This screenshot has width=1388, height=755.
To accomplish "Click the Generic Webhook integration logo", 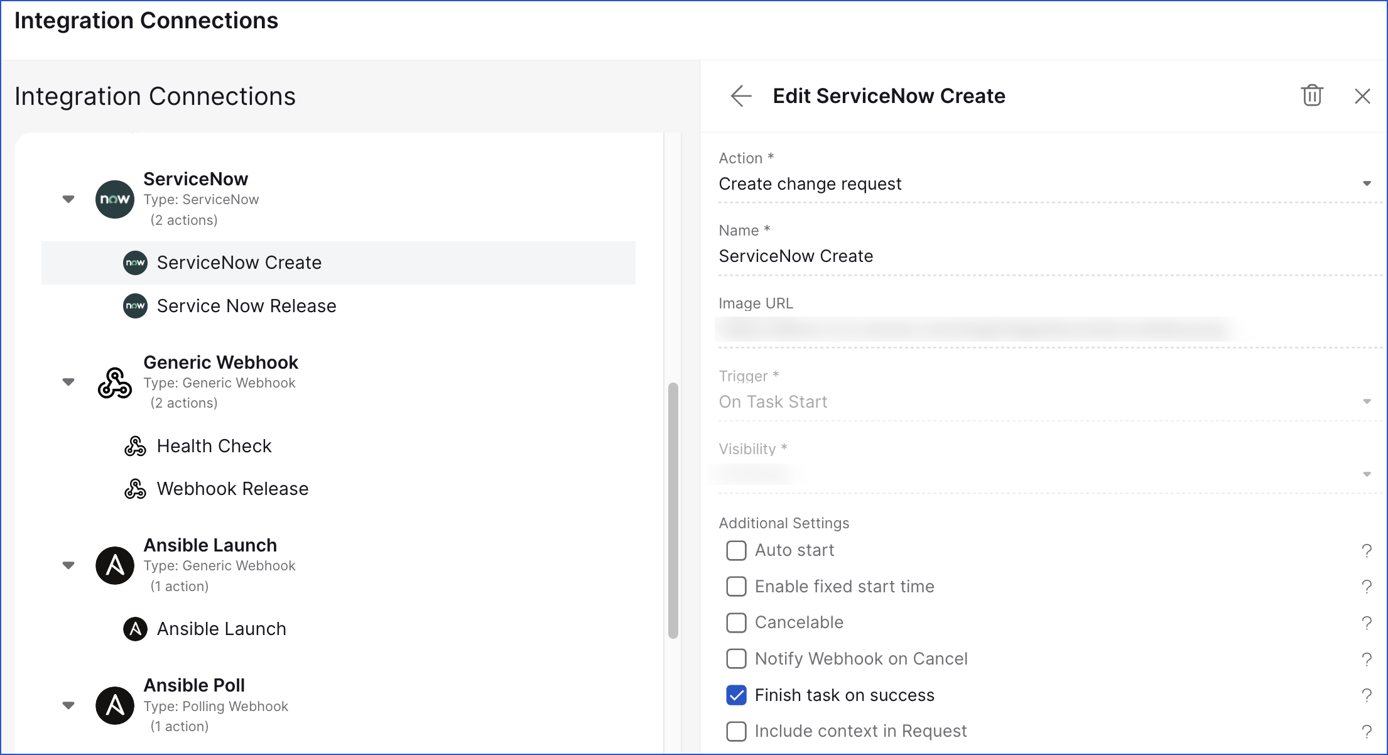I will [x=115, y=383].
